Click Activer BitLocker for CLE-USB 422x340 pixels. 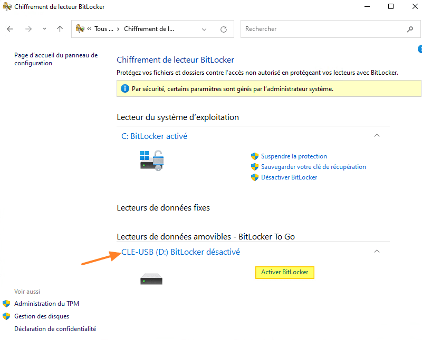(284, 272)
